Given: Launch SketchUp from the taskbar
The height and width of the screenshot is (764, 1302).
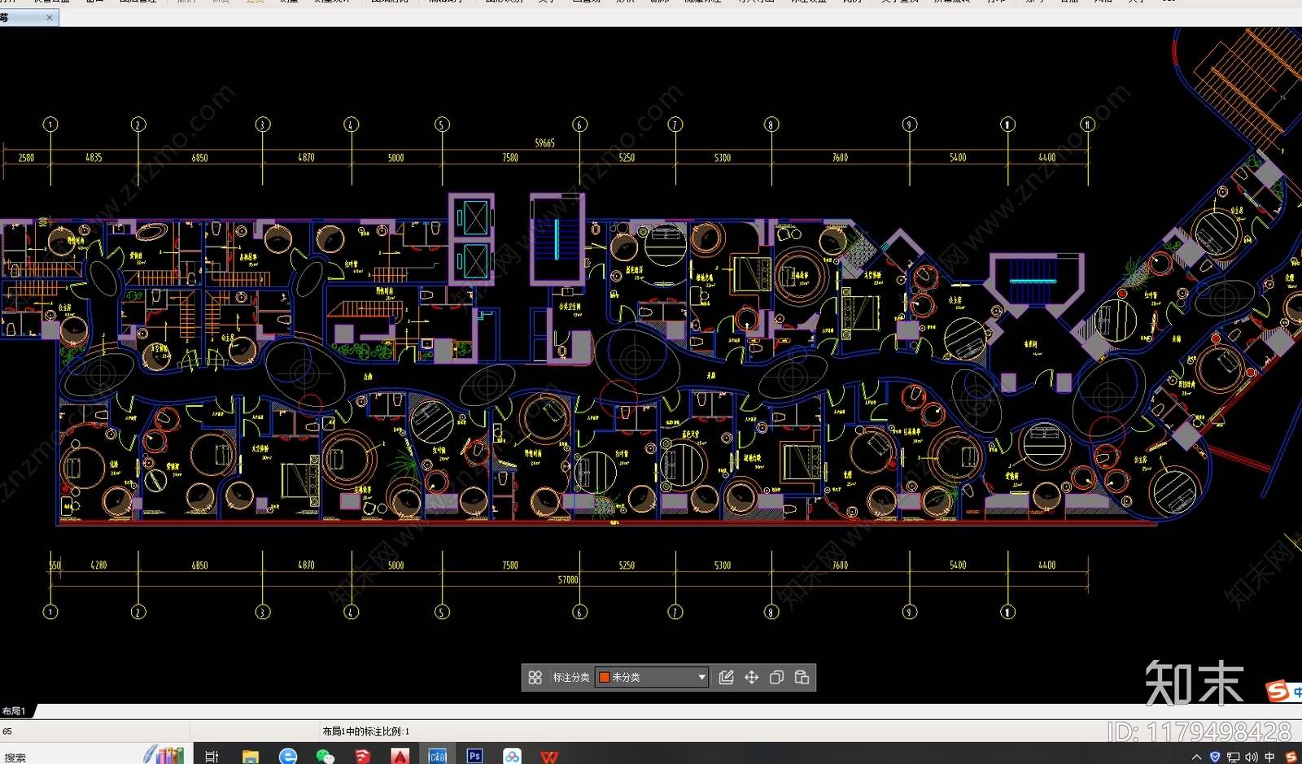Looking at the screenshot, I should pos(362,757).
